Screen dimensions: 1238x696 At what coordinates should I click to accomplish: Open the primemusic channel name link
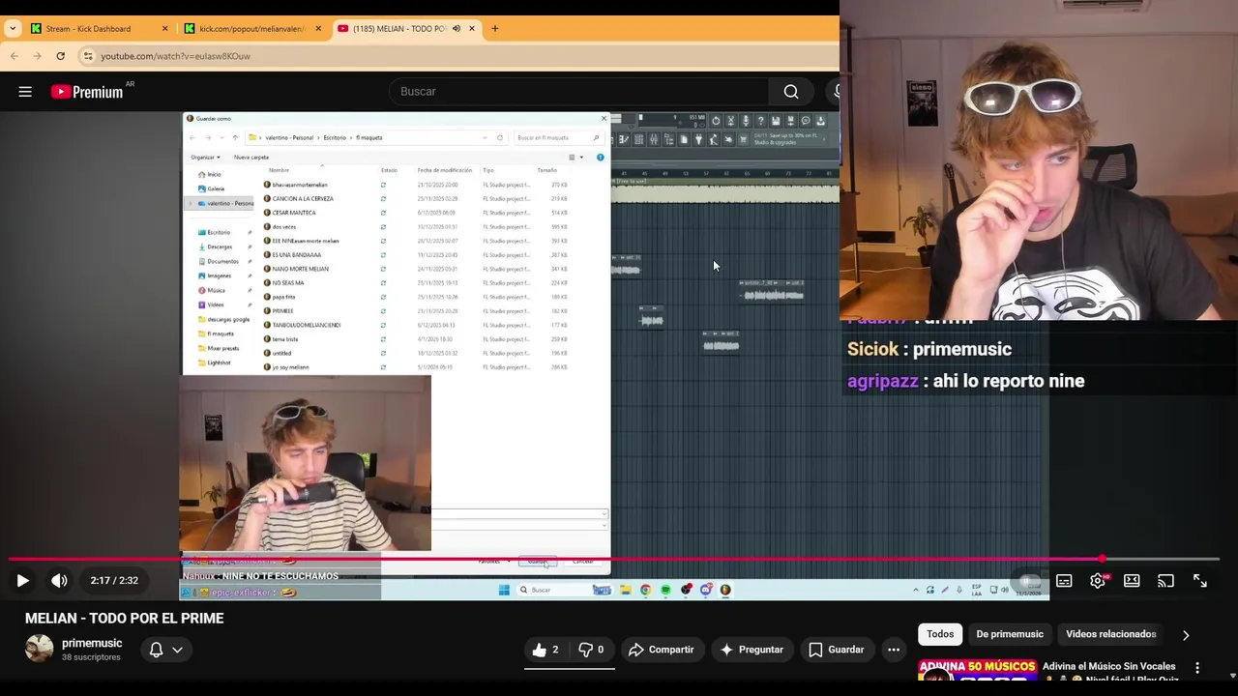[92, 643]
